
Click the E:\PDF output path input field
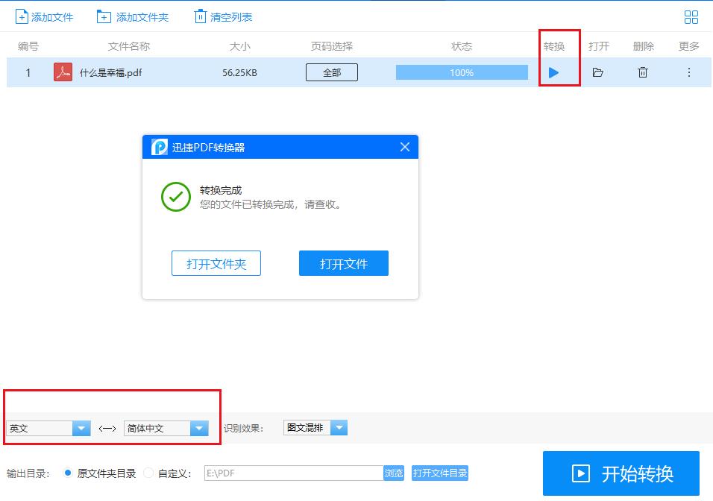tap(291, 473)
